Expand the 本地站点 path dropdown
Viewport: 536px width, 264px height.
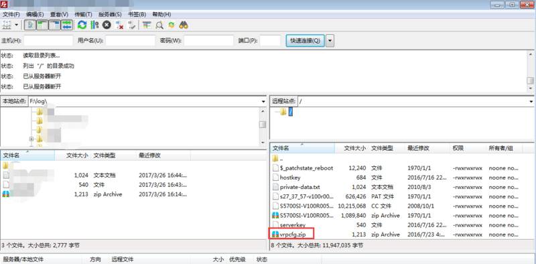coord(263,102)
